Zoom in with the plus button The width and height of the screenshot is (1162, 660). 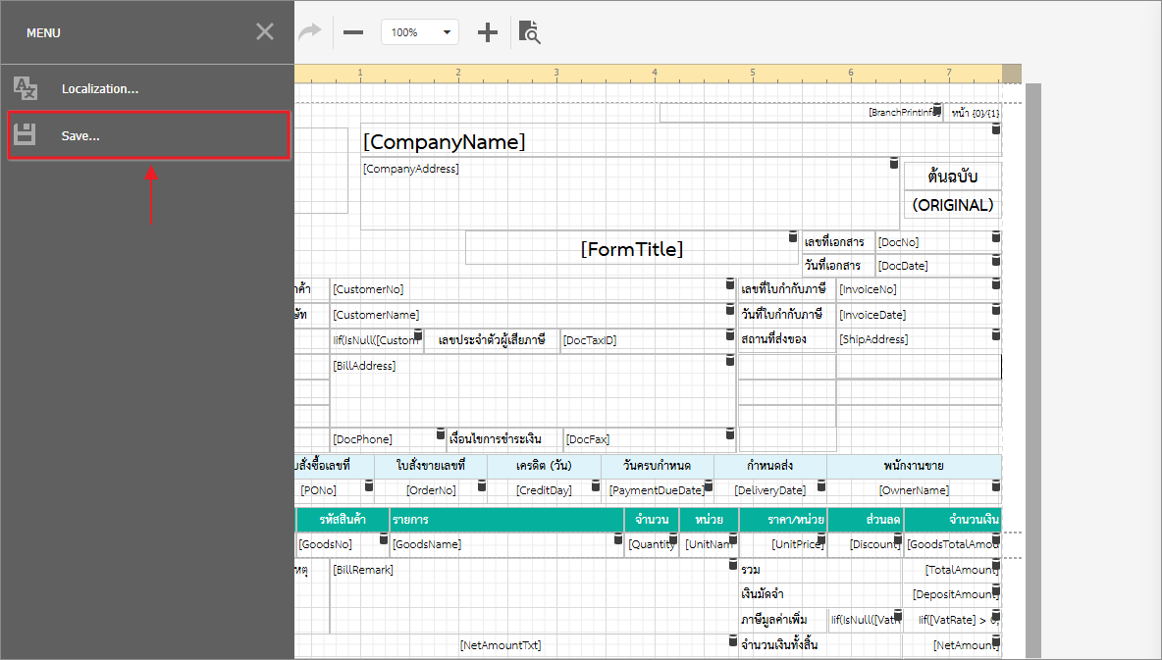click(x=488, y=32)
